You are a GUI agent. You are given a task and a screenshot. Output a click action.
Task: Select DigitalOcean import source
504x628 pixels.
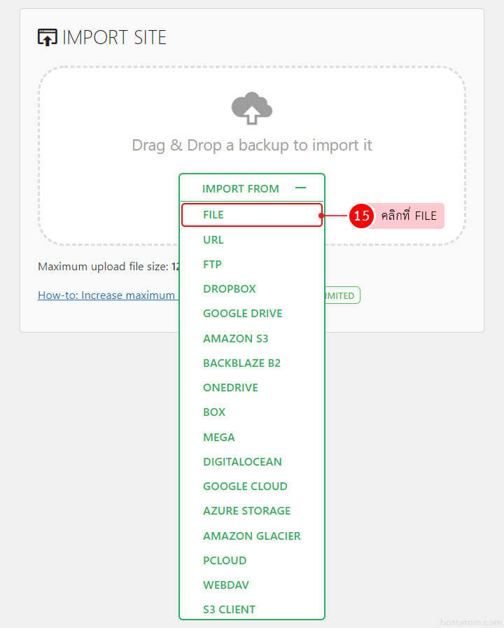(242, 462)
